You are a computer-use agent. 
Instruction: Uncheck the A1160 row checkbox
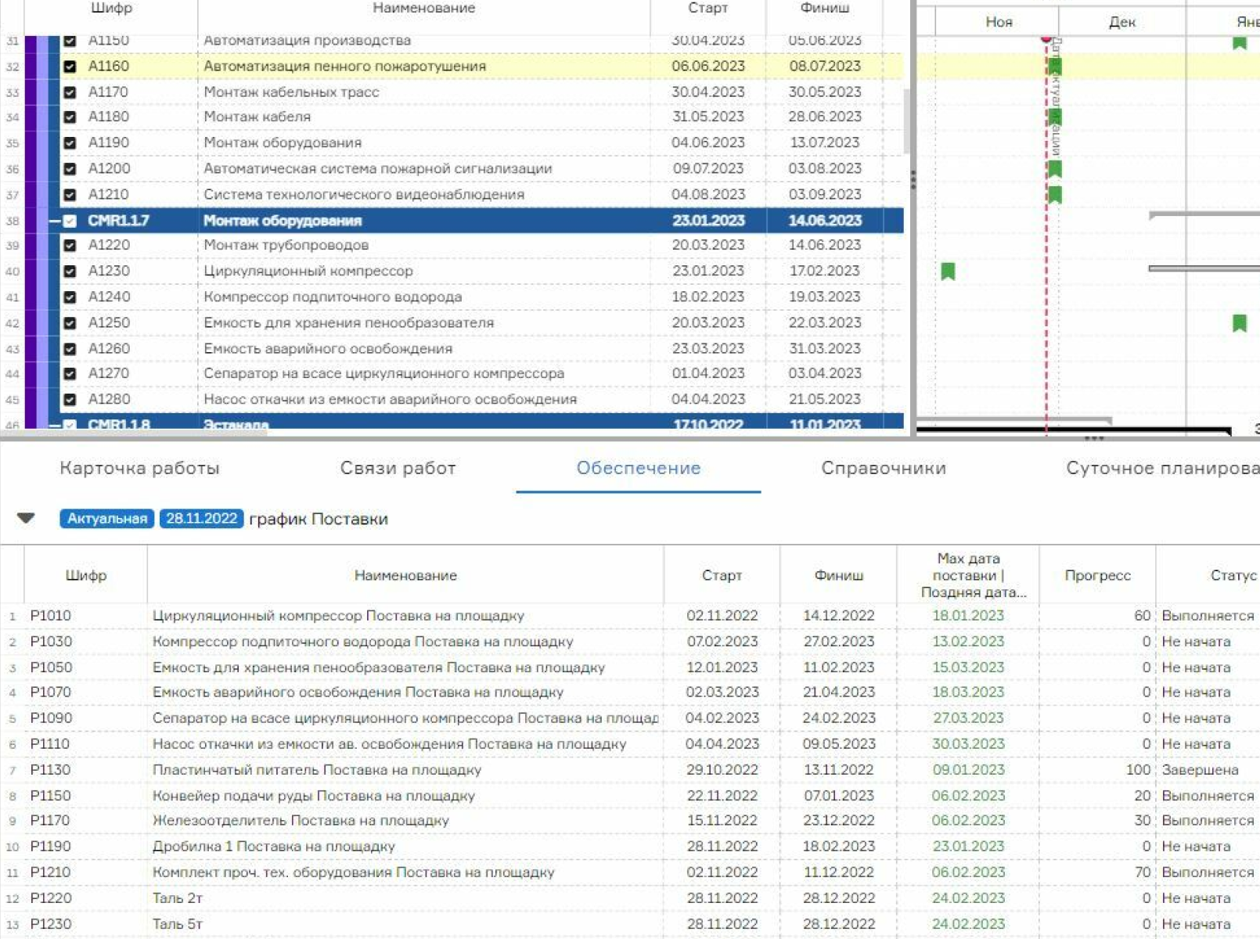coord(70,67)
